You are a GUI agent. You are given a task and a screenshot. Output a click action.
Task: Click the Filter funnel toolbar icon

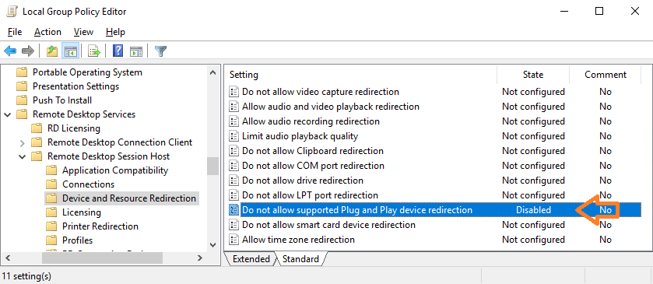[161, 51]
